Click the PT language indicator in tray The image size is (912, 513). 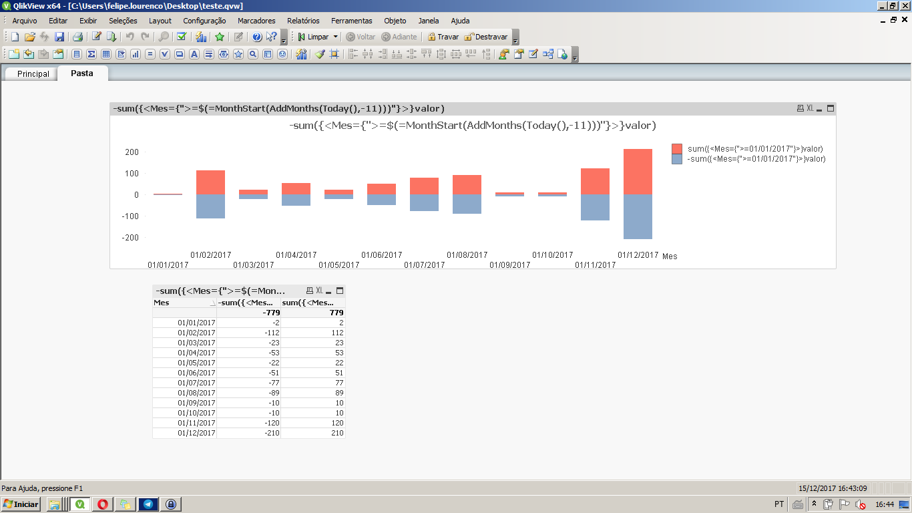click(x=779, y=504)
